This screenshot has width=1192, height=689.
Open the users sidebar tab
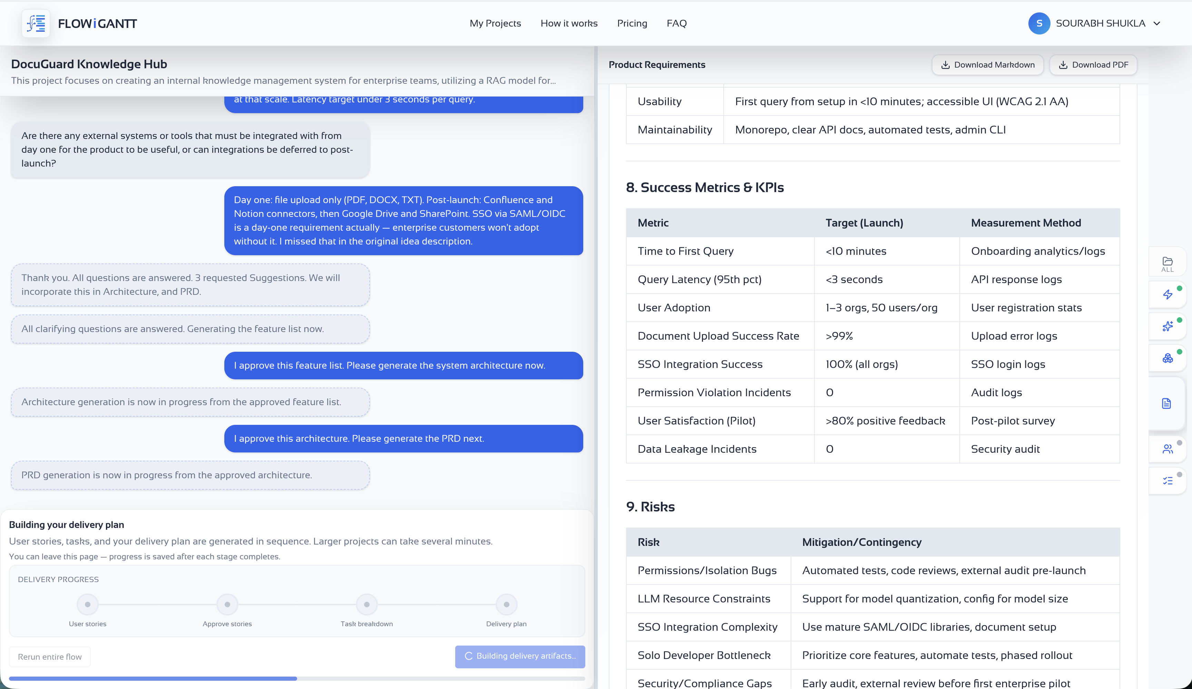pyautogui.click(x=1167, y=449)
